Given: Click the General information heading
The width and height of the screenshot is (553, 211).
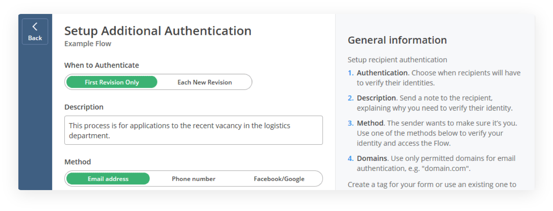Looking at the screenshot, I should (x=397, y=41).
